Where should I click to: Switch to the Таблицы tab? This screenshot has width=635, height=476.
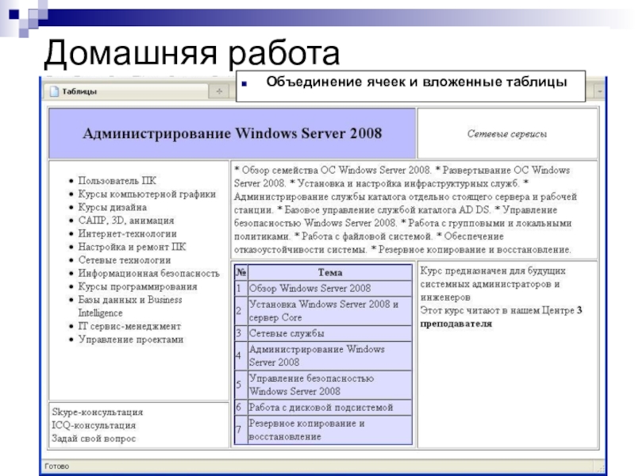(x=79, y=91)
